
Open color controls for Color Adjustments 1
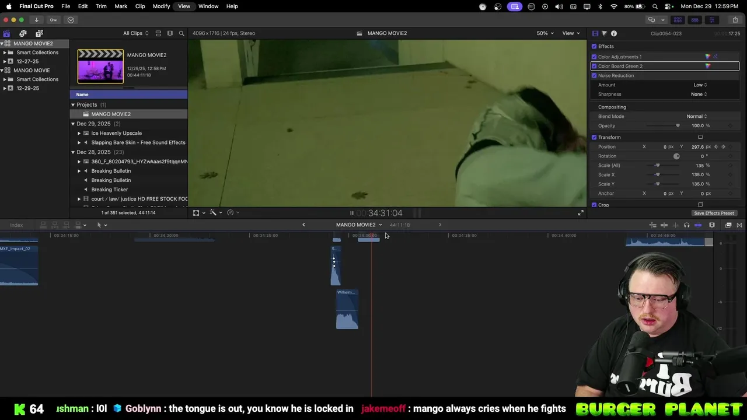708,57
